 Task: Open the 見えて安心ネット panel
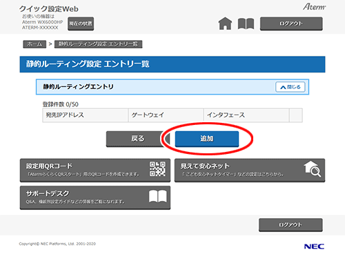tap(250, 170)
